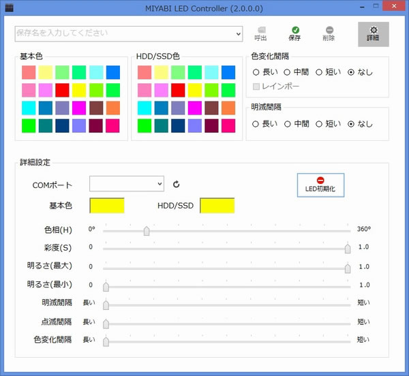Click the save name input field

click(123, 33)
